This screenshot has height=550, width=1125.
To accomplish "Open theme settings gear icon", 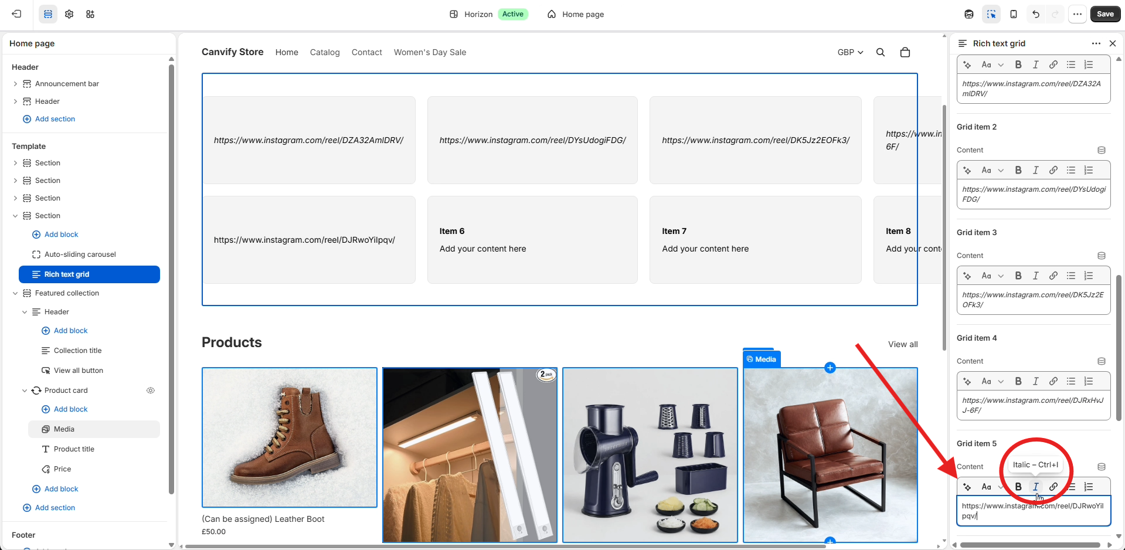I will point(69,14).
